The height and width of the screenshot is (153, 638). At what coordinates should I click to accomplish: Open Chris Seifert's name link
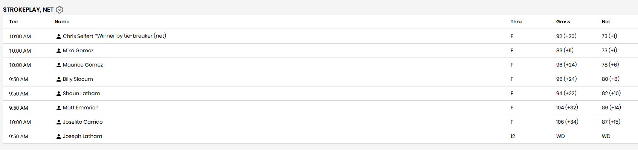pyautogui.click(x=78, y=36)
